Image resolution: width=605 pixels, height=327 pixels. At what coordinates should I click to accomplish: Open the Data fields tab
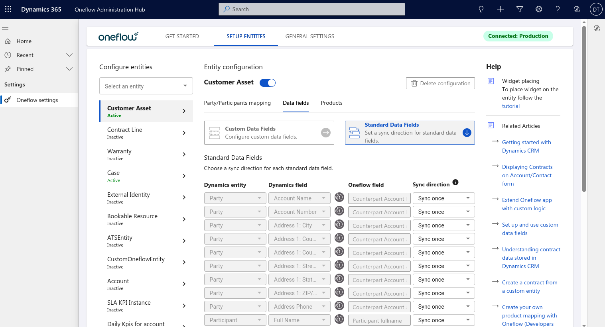click(296, 103)
